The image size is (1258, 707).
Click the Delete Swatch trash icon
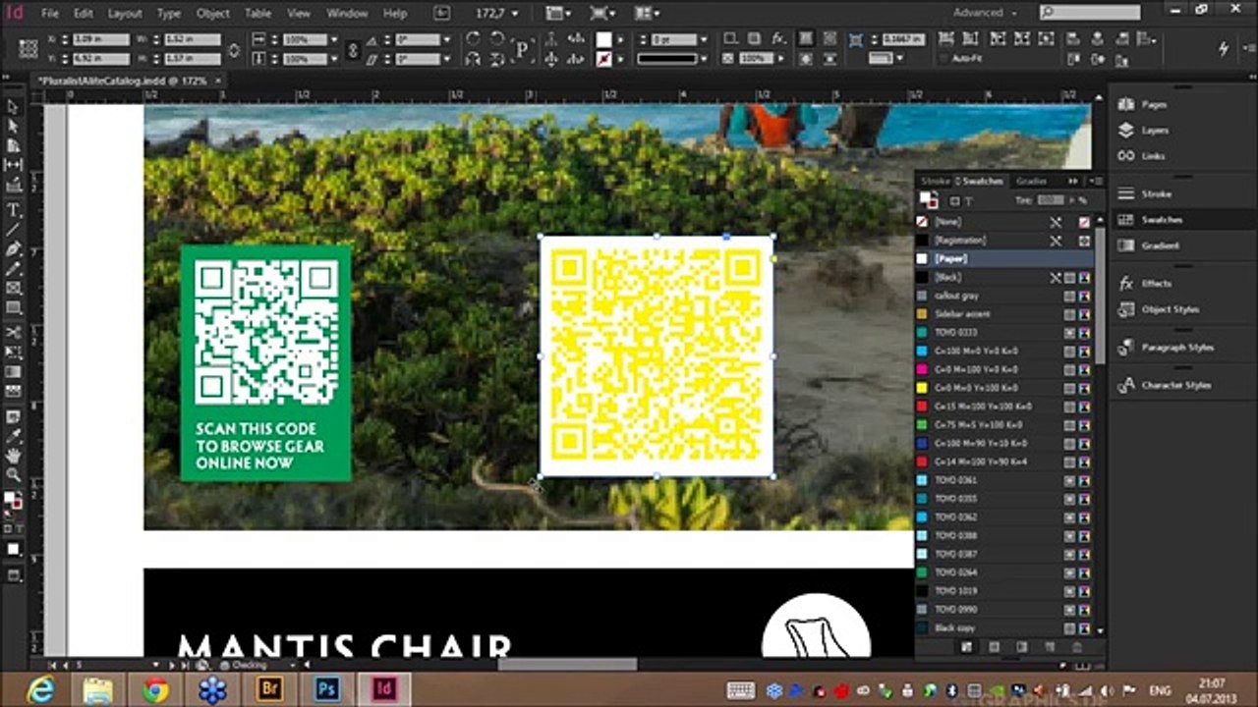pos(1077,647)
